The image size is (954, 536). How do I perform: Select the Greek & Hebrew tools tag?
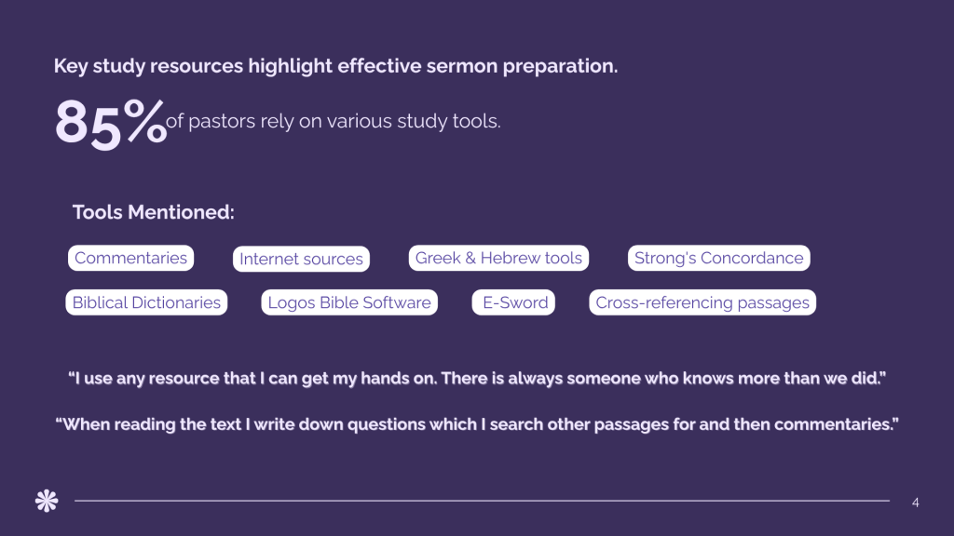498,258
